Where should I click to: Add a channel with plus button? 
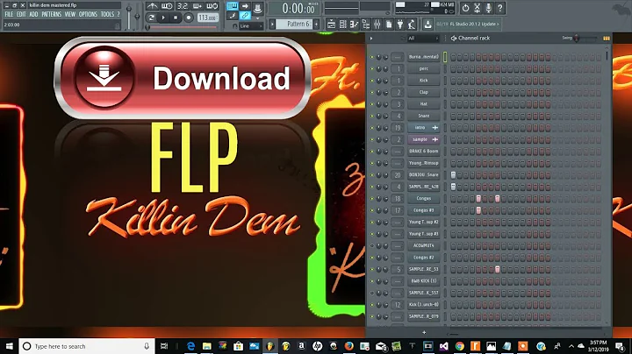coord(424,332)
